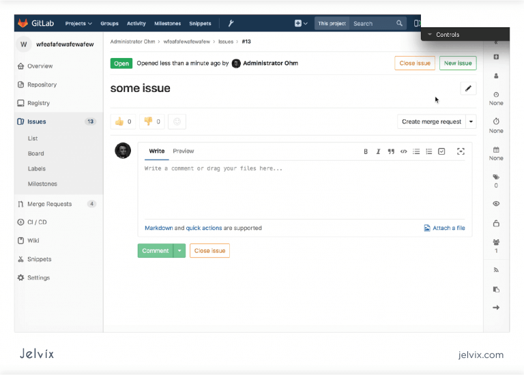This screenshot has height=375, width=524.
Task: Open Snippets in top navigation
Action: point(200,23)
